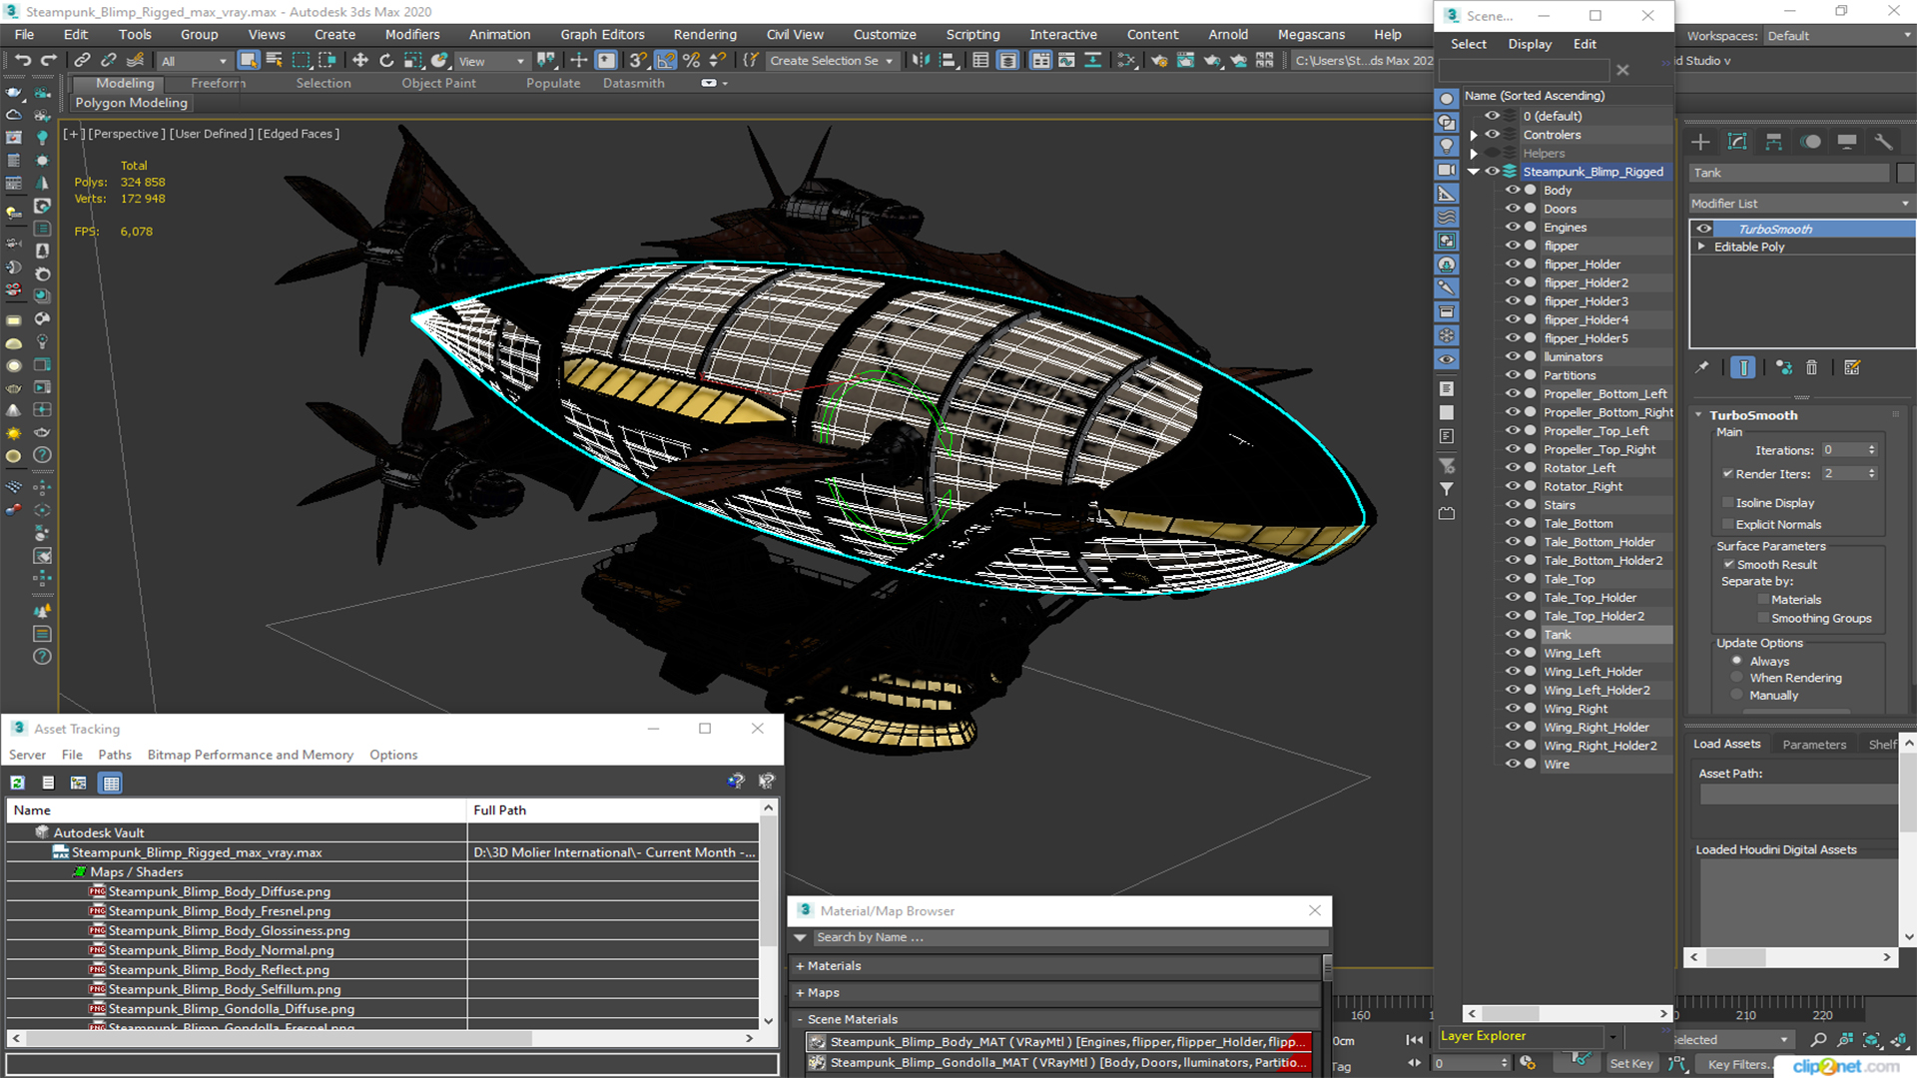The height and width of the screenshot is (1078, 1917).
Task: Uncheck the Smooth Result checkbox
Action: (1727, 564)
